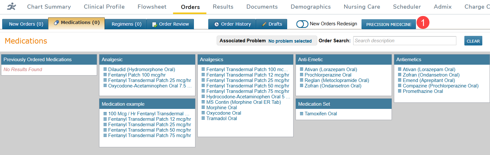Screen dimensions: 490x155
Task: Choose Tramadol Oral from Analgesics
Action: (x=221, y=118)
